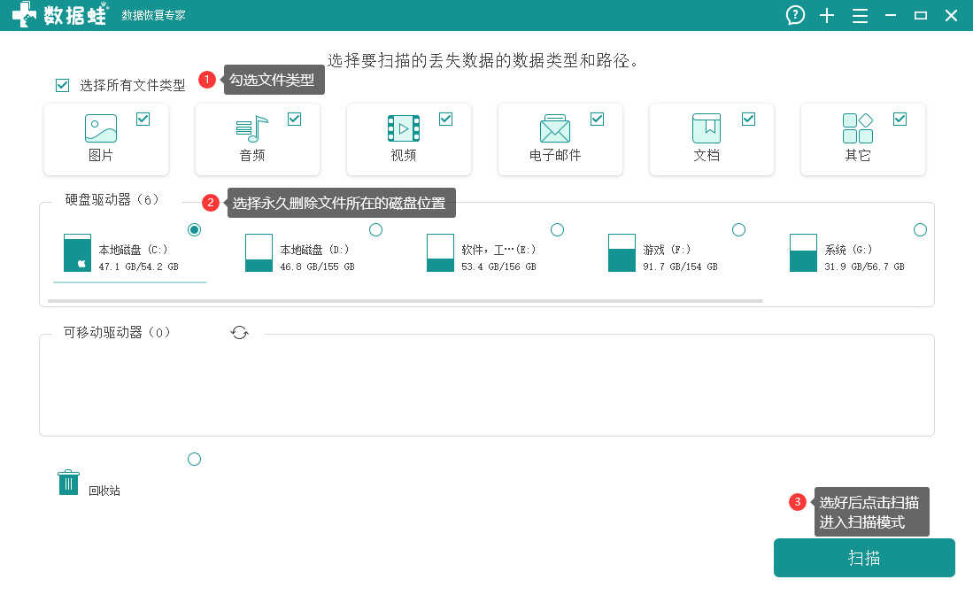Click the 游戏 (F:) label
Screen dimensions: 973x595
(x=667, y=250)
